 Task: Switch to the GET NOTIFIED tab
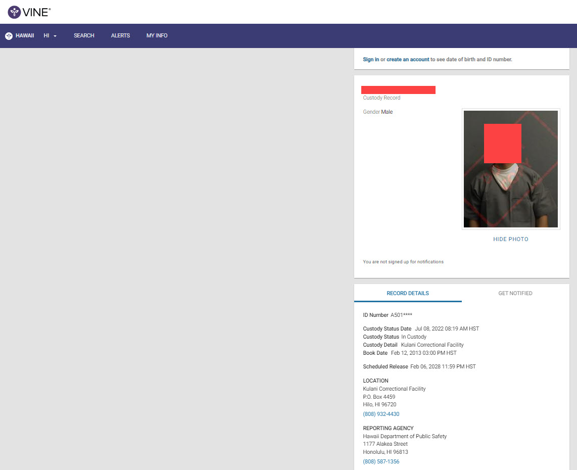[x=515, y=293]
